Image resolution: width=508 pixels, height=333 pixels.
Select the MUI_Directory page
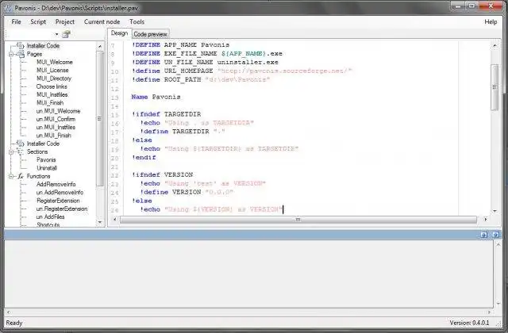point(54,78)
